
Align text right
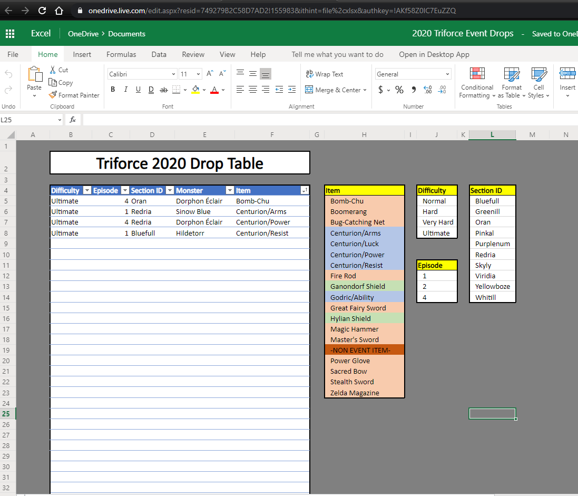coord(266,89)
